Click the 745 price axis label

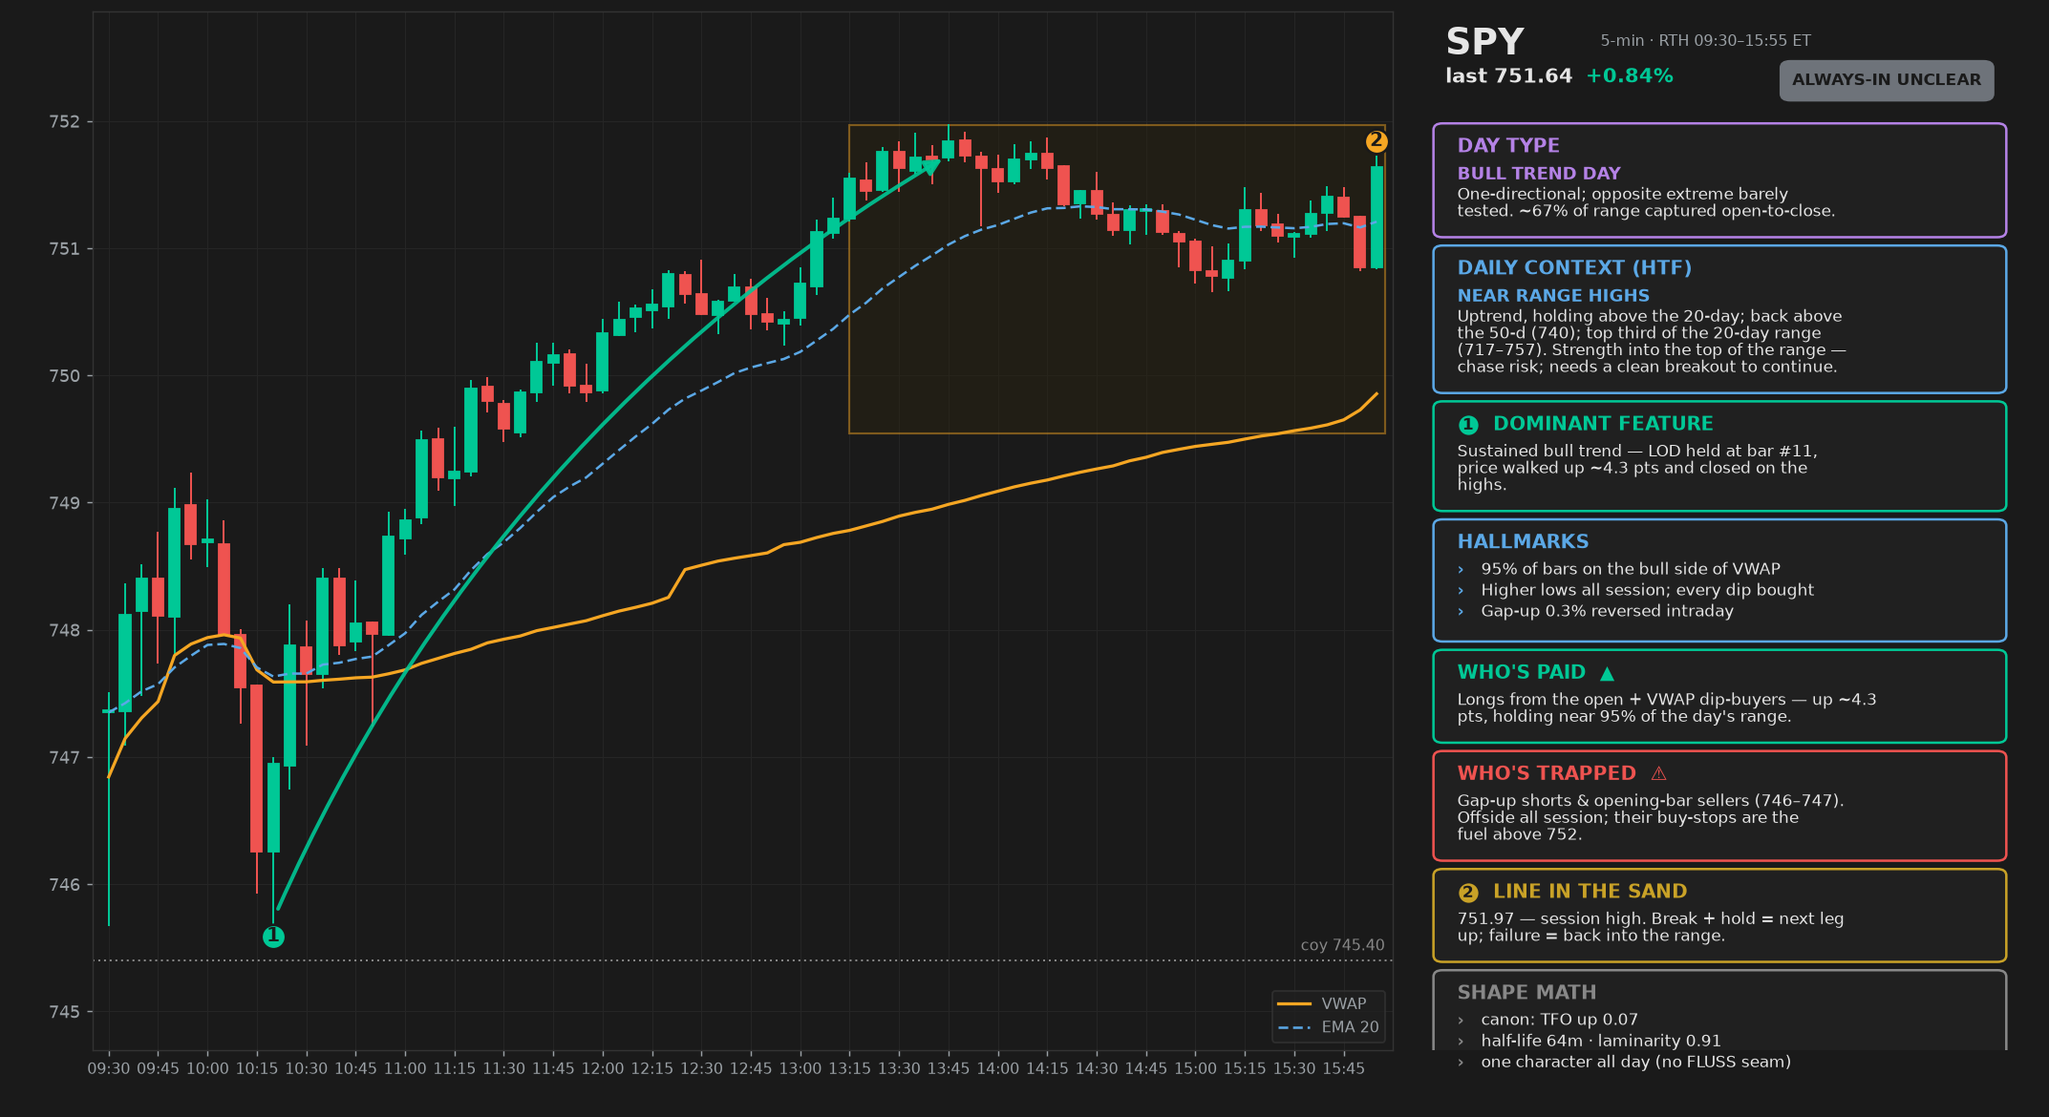(x=65, y=1012)
